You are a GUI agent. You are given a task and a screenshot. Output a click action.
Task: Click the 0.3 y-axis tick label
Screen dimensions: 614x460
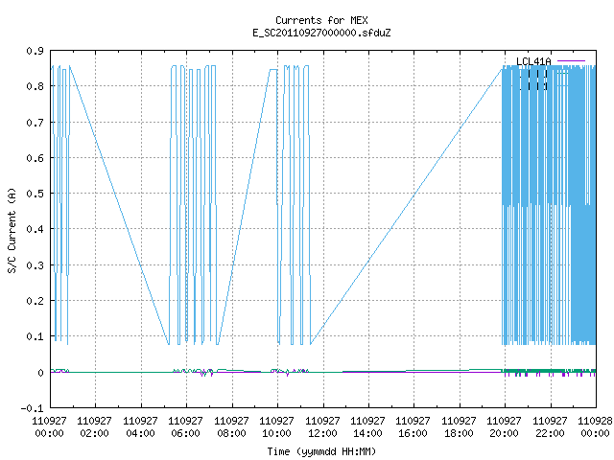pyautogui.click(x=35, y=265)
